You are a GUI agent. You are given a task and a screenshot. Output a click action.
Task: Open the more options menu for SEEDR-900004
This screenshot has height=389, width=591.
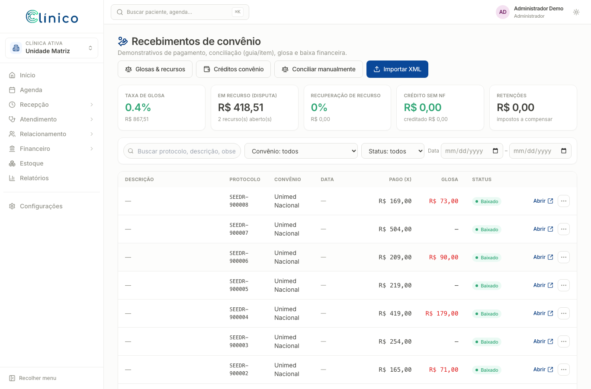tap(564, 313)
